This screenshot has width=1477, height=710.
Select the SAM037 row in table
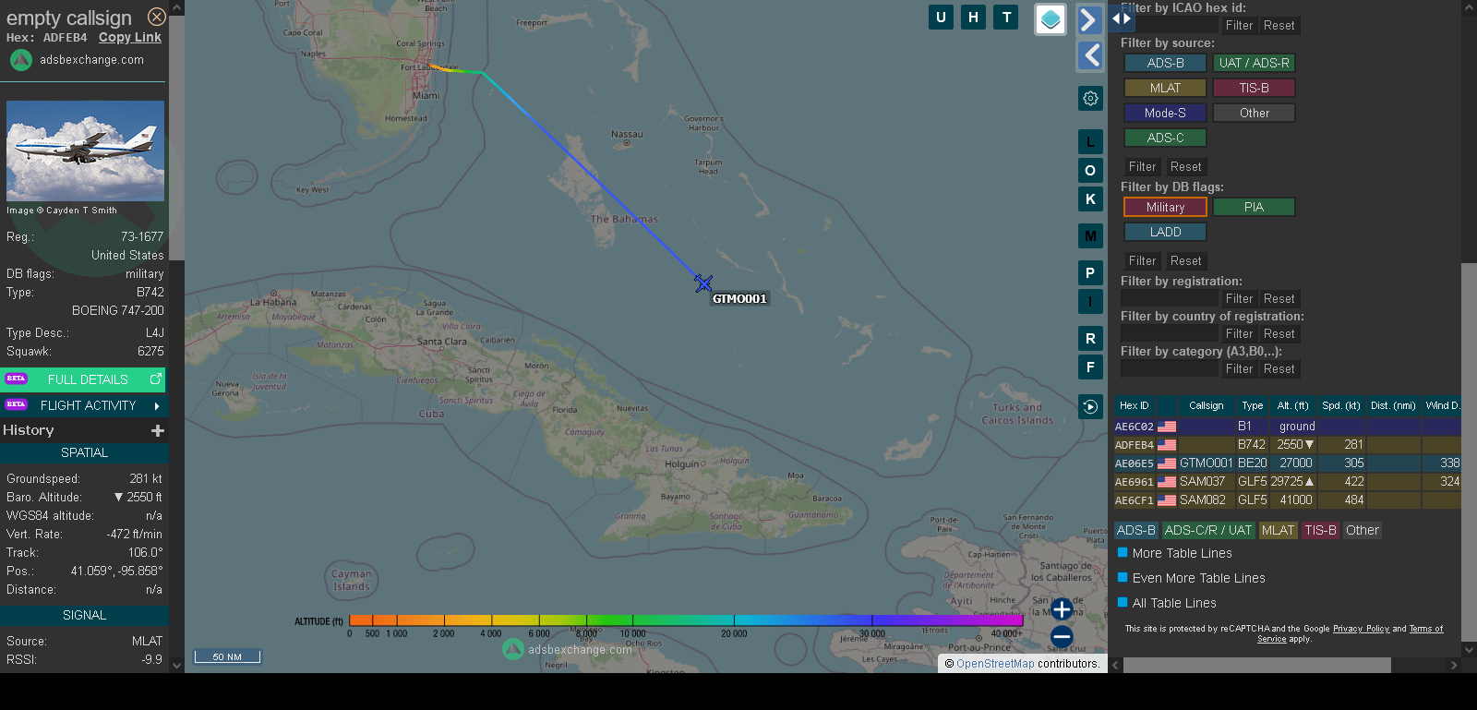[x=1287, y=482]
